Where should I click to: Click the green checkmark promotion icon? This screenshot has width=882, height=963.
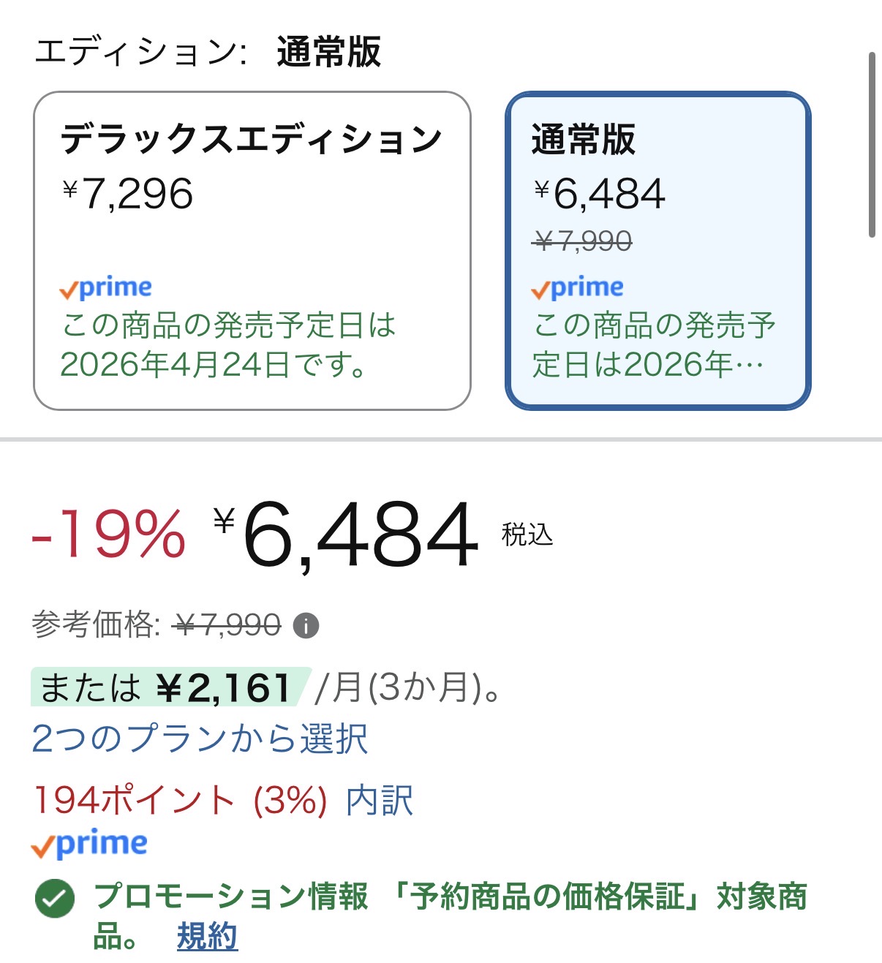coord(55,899)
